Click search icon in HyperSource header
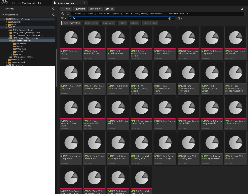The height and width of the screenshot is (194, 248). click(x=53, y=14)
